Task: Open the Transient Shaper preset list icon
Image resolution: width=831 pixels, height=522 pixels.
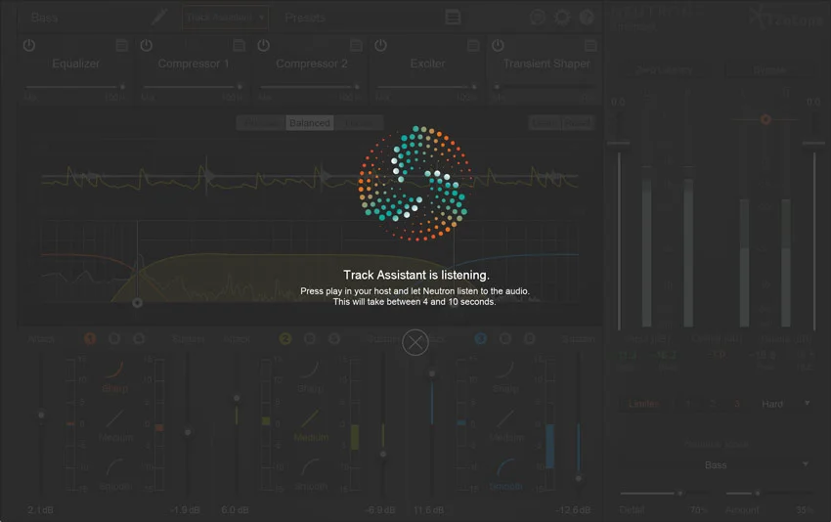Action: [590, 46]
